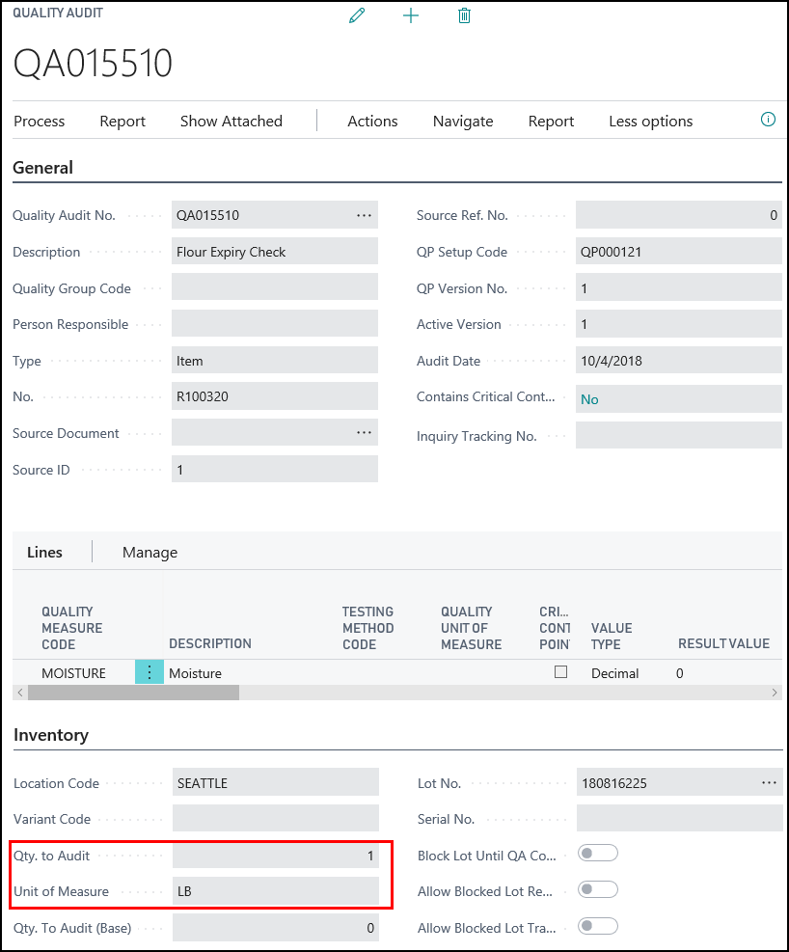Click the left arrow of the lines scrollbar
The width and height of the screenshot is (789, 952).
coord(21,693)
